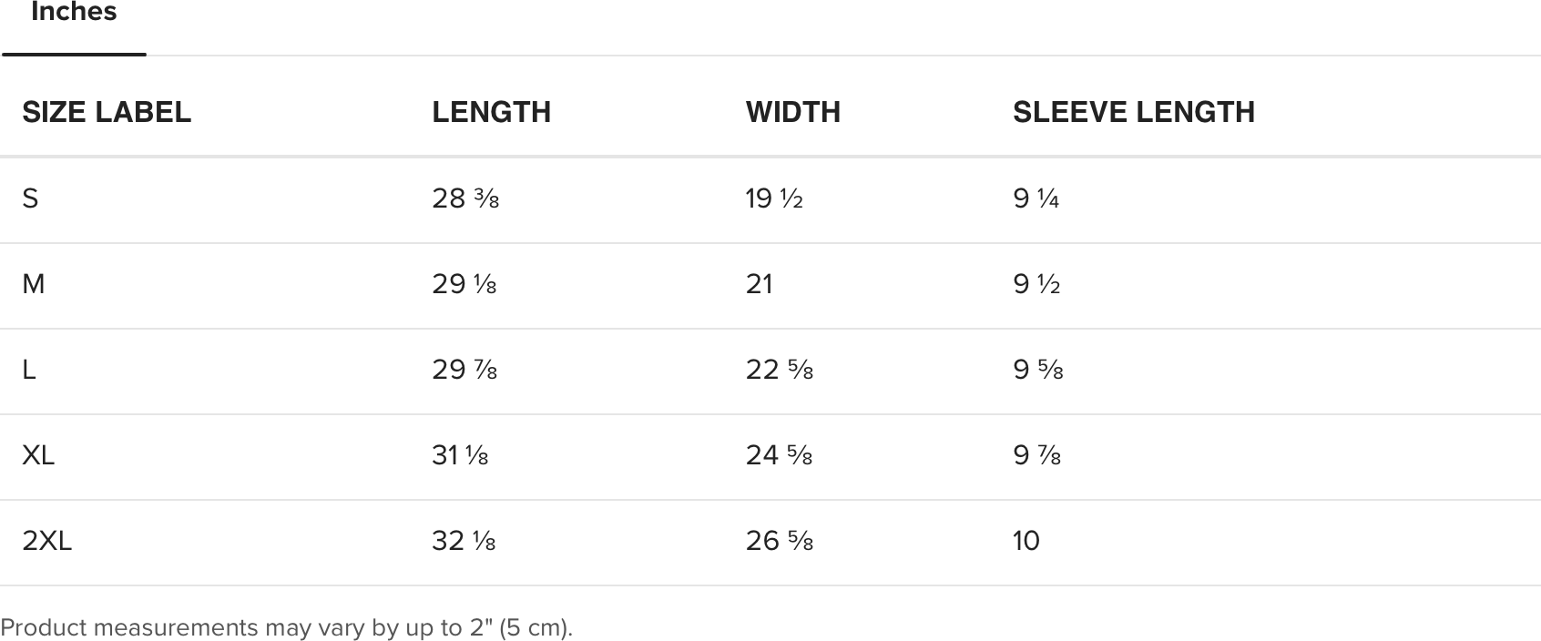Select the S size row label

tap(30, 198)
